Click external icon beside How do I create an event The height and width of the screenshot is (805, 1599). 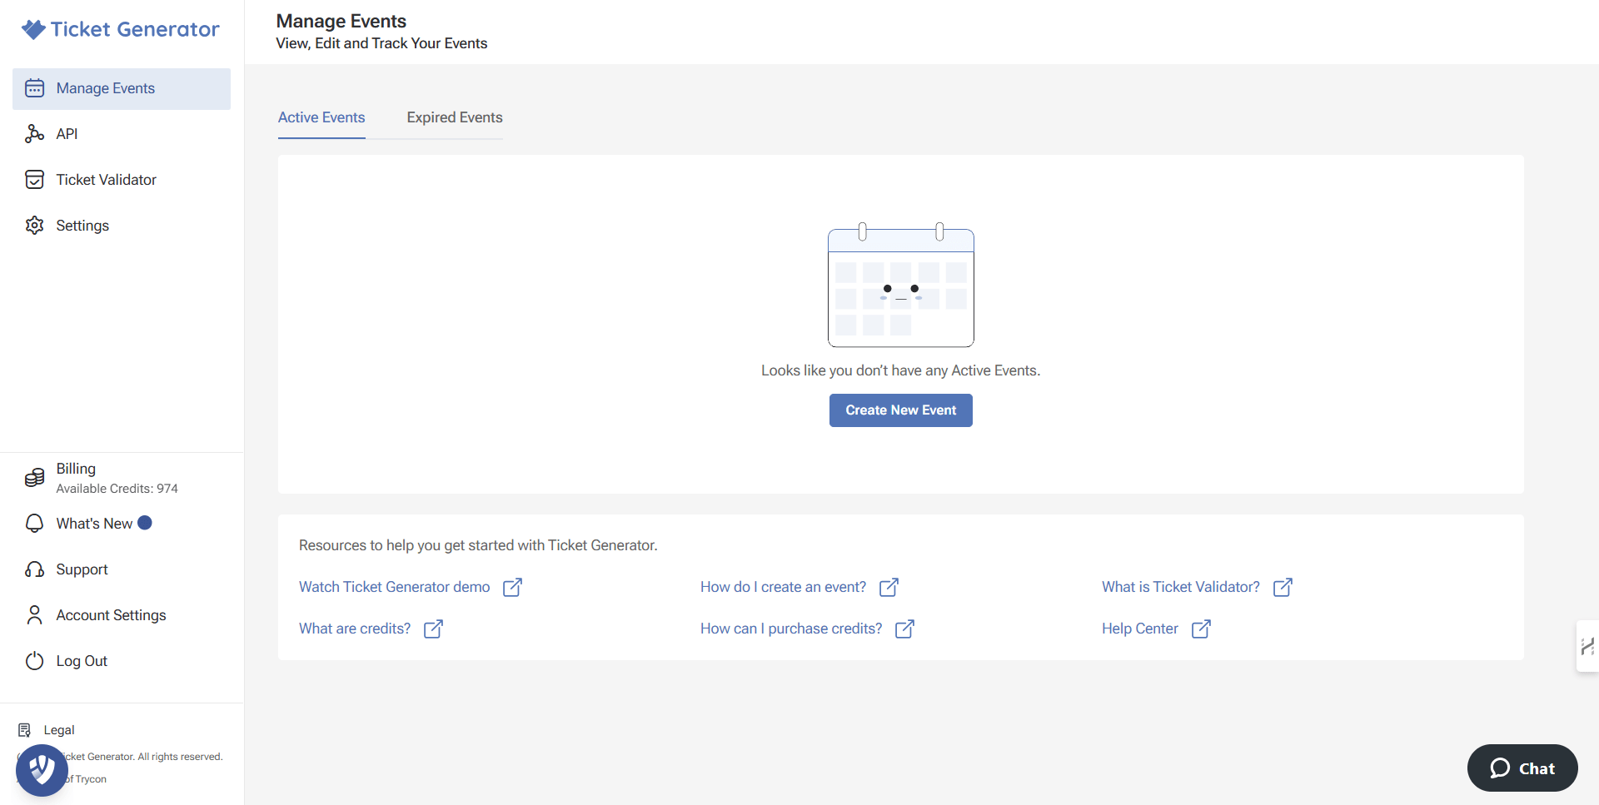point(889,587)
